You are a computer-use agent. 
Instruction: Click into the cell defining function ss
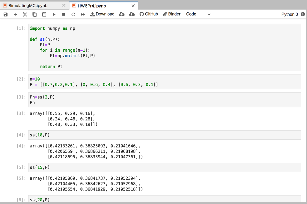pyautogui.click(x=165, y=48)
